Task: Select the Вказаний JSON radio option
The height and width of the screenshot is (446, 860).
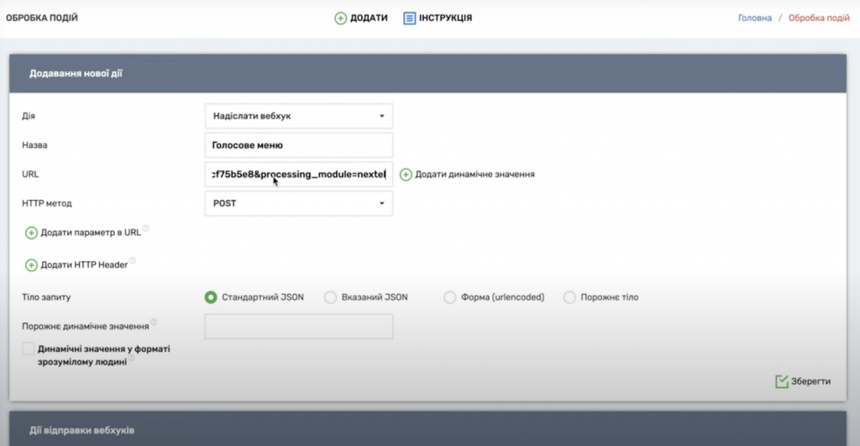Action: click(330, 297)
